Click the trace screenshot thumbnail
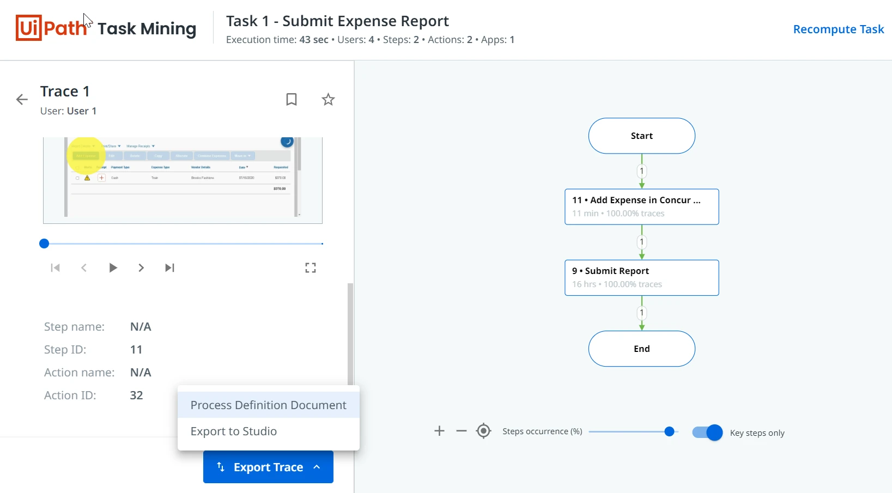This screenshot has height=493, width=892. pyautogui.click(x=183, y=180)
